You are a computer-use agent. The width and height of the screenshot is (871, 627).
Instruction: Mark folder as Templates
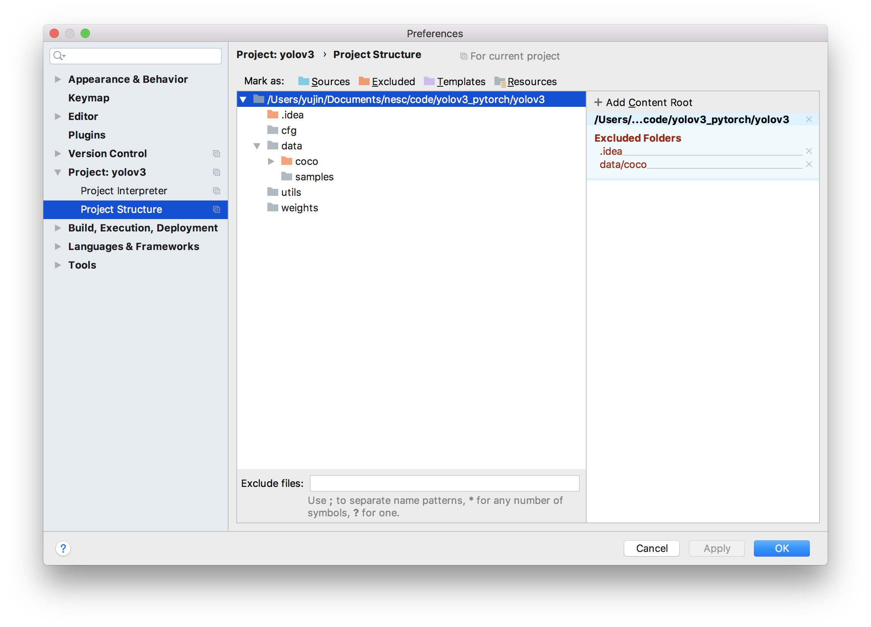(x=454, y=82)
